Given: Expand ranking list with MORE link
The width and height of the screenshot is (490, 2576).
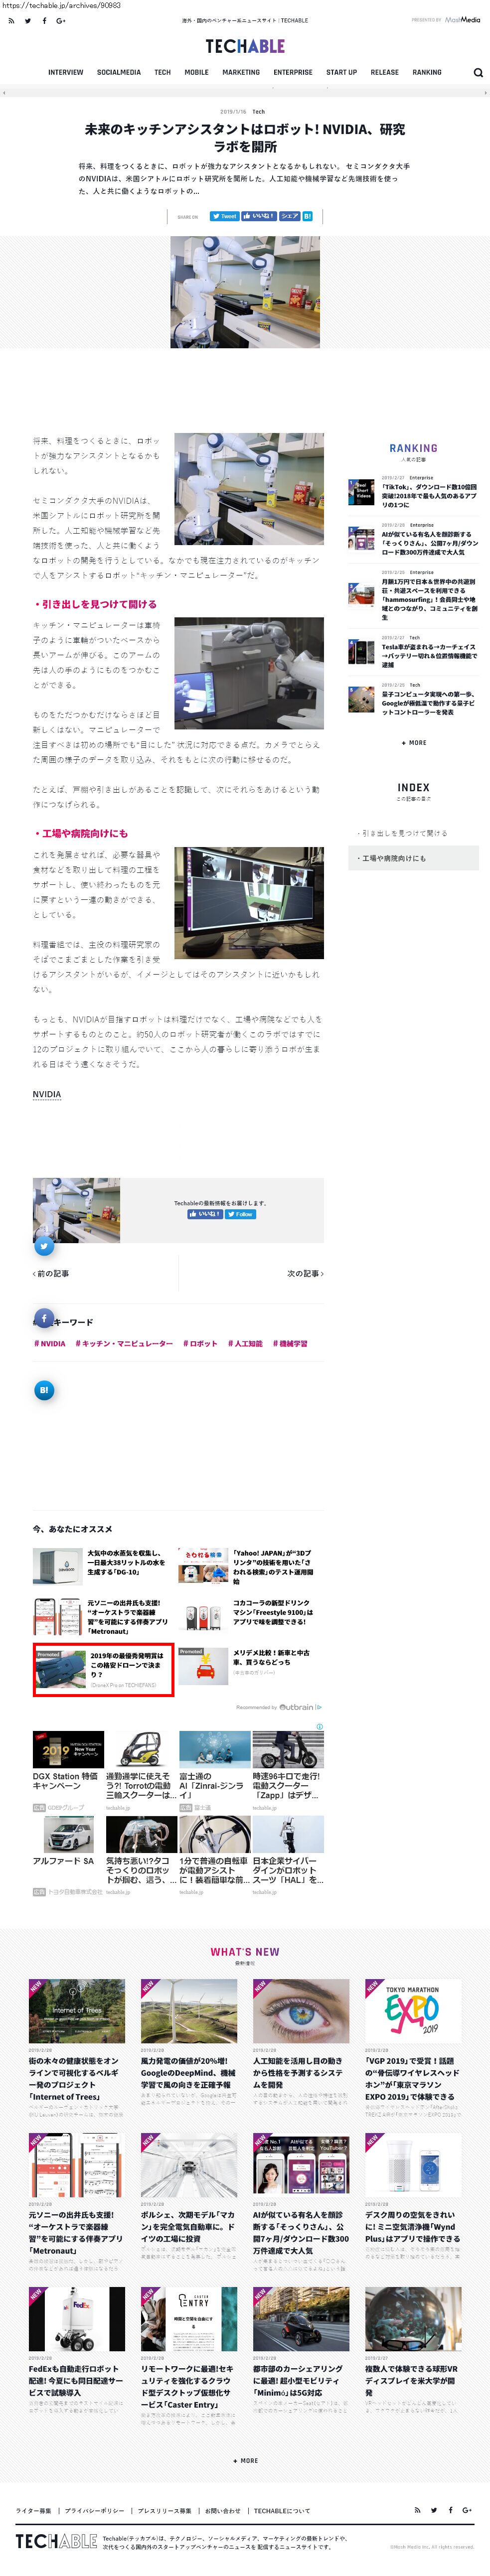Looking at the screenshot, I should tap(413, 743).
